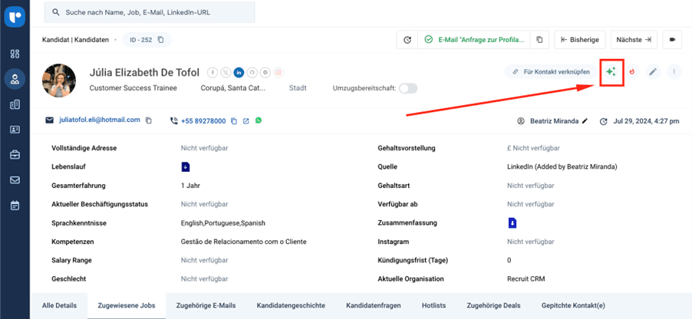Click the Gehaltsvorstellung value £ Nicht verfügbar

(x=533, y=148)
